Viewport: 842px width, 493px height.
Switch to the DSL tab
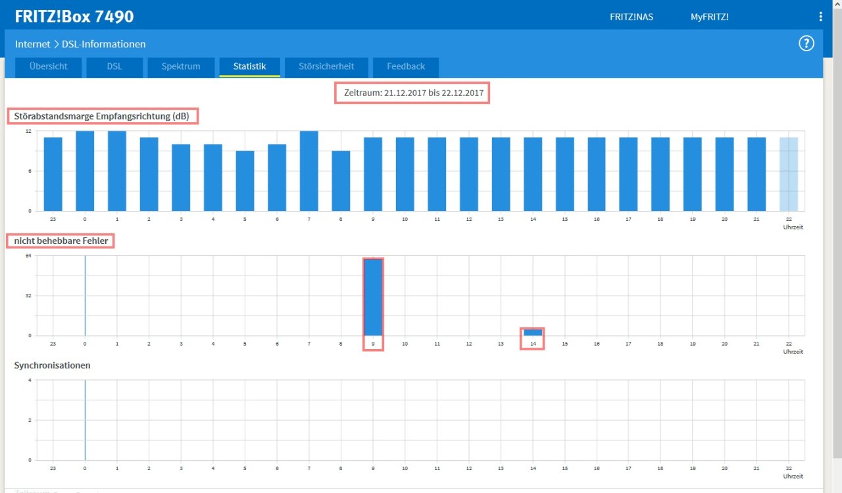pyautogui.click(x=114, y=66)
